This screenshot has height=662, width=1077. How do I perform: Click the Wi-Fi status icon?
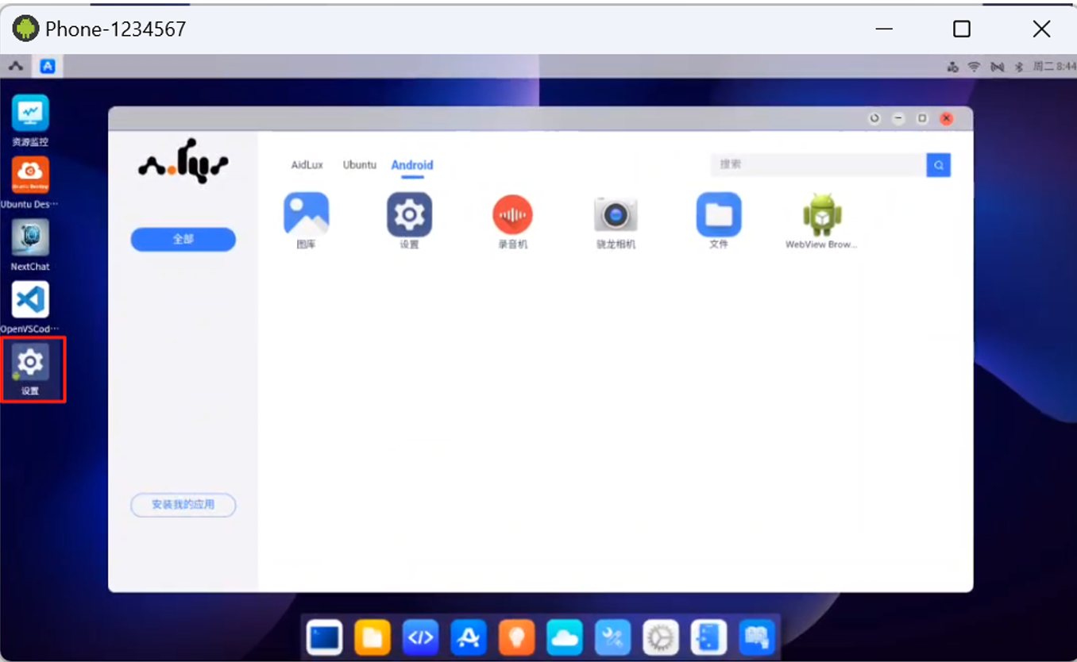pyautogui.click(x=975, y=67)
